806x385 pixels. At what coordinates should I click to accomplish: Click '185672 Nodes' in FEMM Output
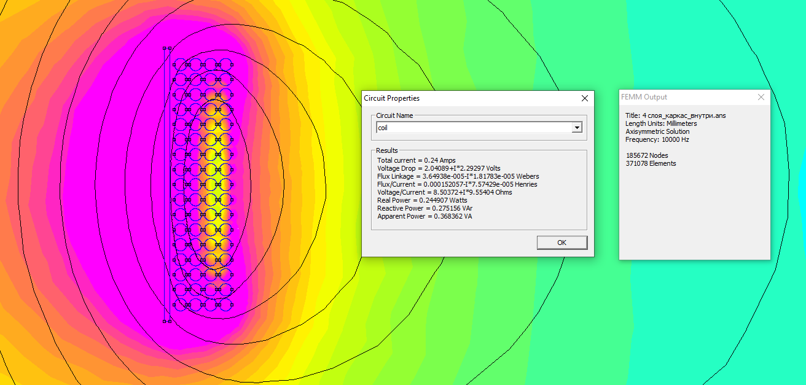[x=646, y=155]
